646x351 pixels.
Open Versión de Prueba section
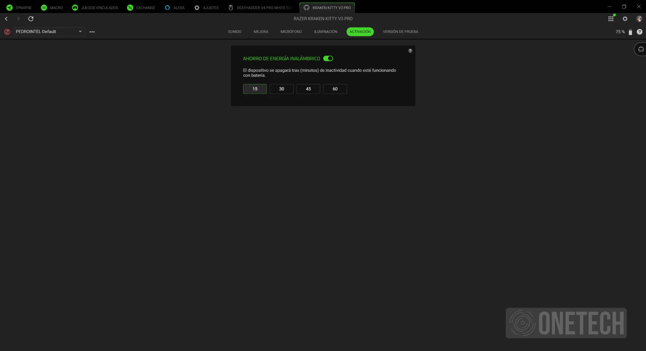pos(400,32)
